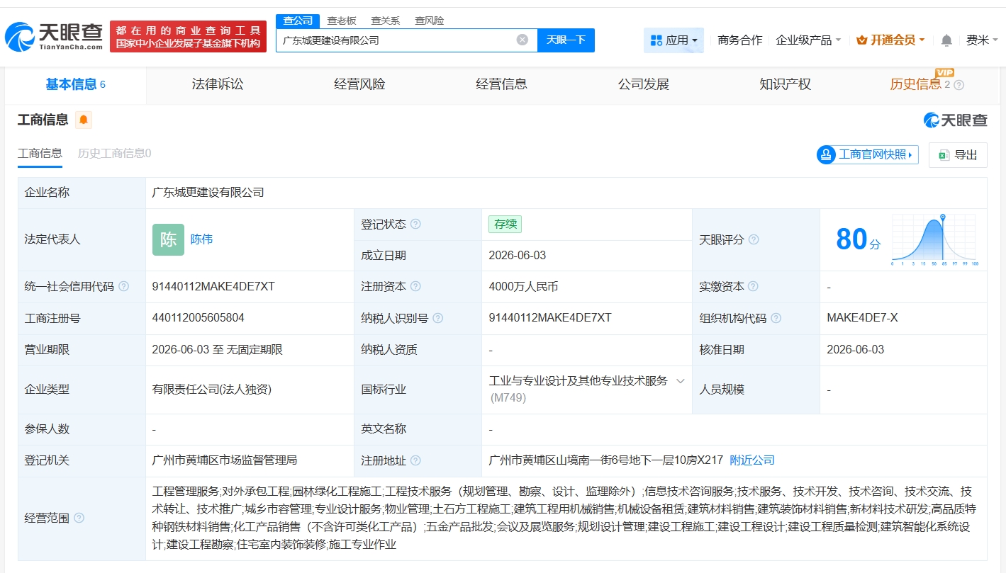1006x573 pixels.
Task: Click help icon next to 历史信息 tab
Action: pos(959,85)
